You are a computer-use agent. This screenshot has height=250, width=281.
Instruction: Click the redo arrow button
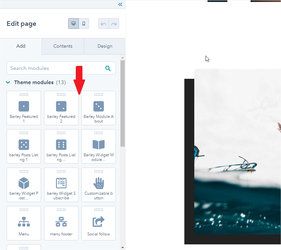point(114,24)
